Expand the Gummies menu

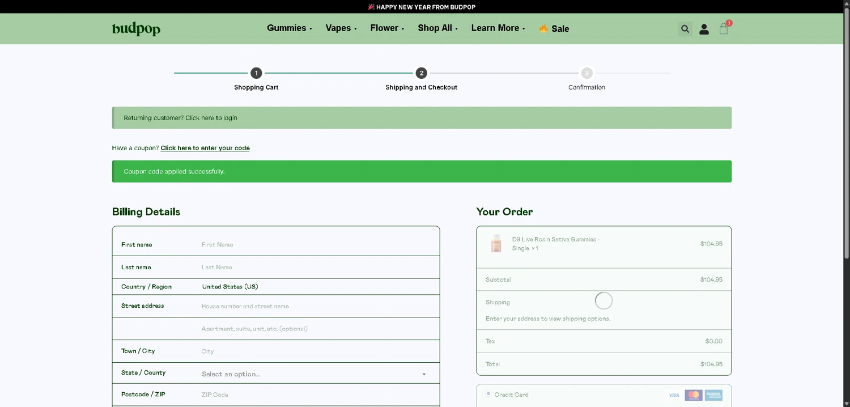click(x=290, y=28)
